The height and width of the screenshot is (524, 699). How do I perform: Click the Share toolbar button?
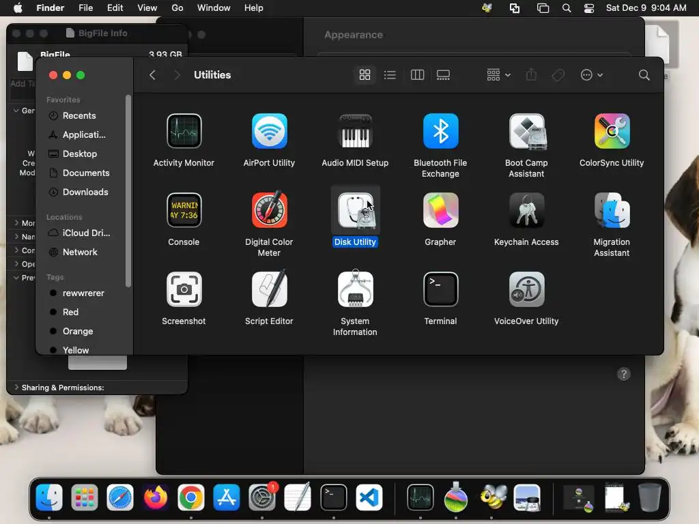click(531, 75)
